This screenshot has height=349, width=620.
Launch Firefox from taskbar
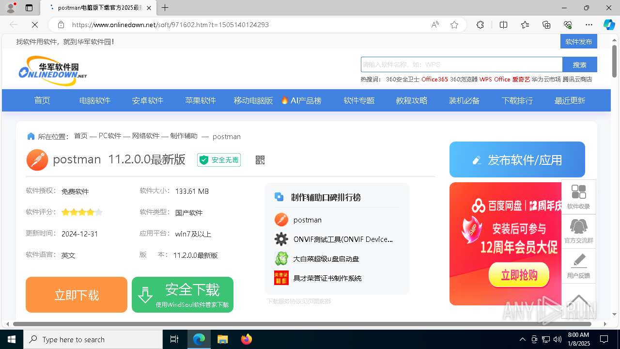pyautogui.click(x=247, y=339)
